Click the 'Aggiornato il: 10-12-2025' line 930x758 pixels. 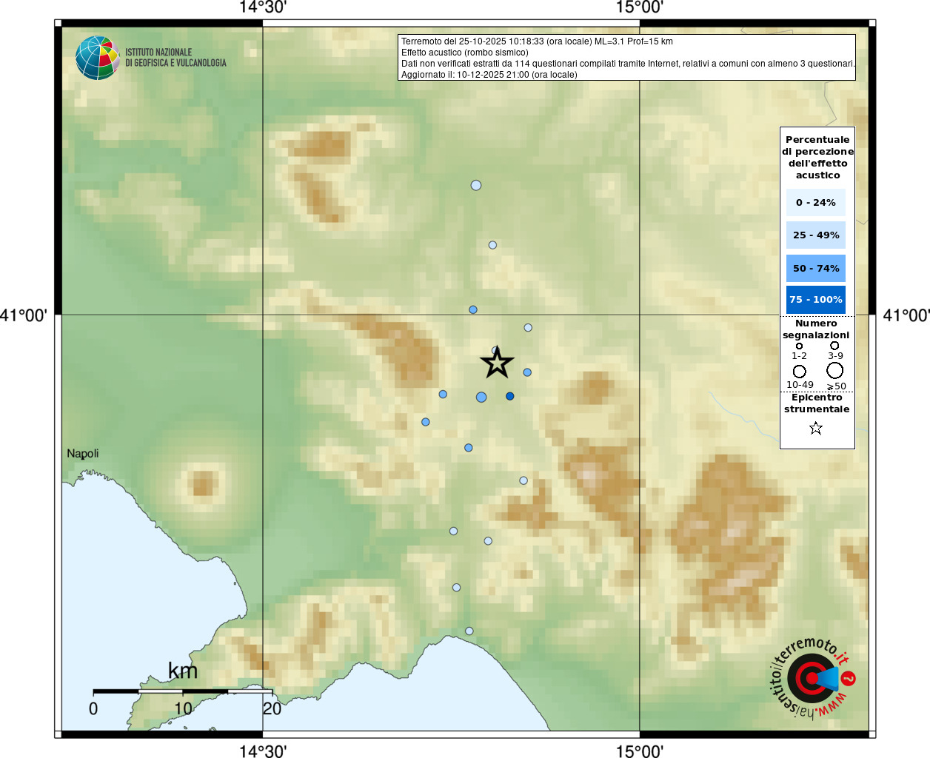489,75
